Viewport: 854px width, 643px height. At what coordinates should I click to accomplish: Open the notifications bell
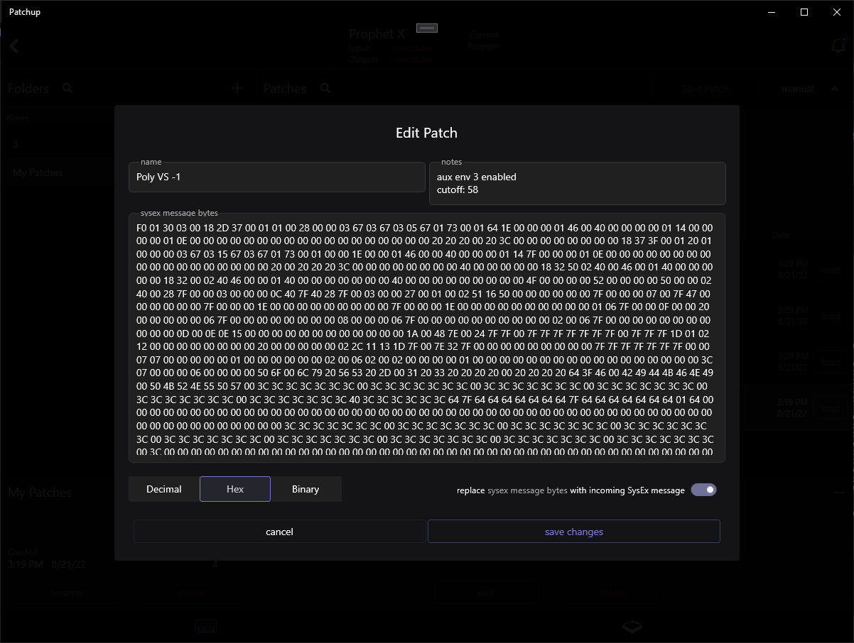[x=838, y=47]
